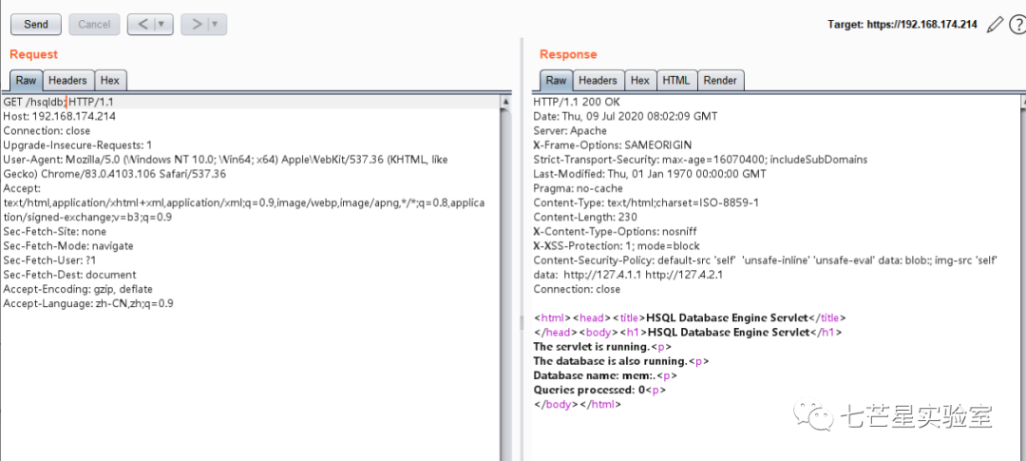
Task: Click the 'Sec-Fetch-User: ?1' line
Action: coord(49,260)
